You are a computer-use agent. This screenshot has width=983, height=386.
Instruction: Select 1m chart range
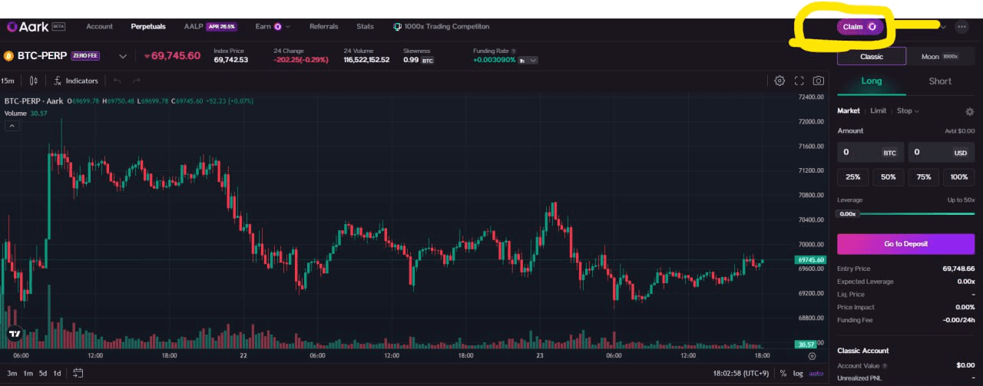[x=28, y=374]
